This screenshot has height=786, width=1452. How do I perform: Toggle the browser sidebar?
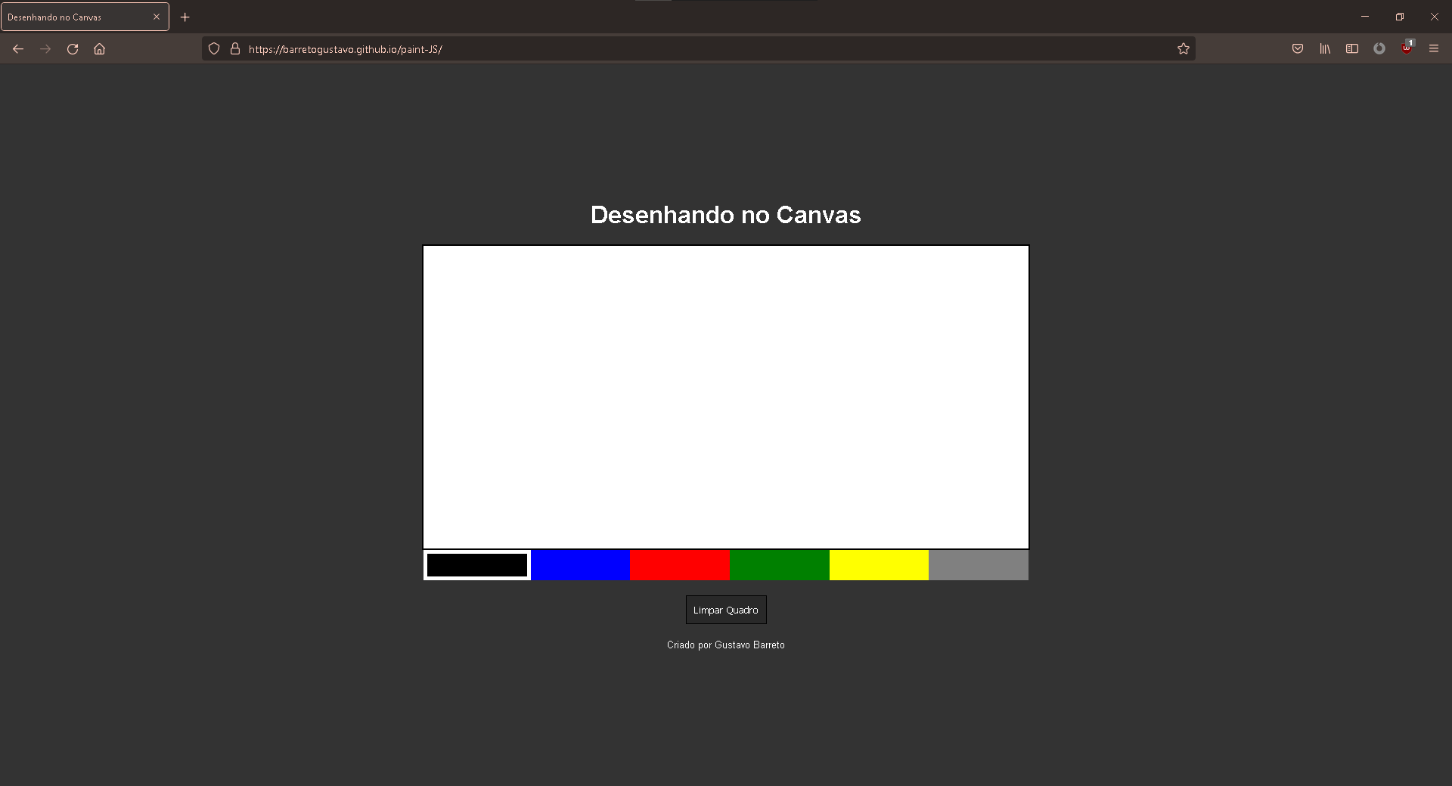(x=1353, y=48)
